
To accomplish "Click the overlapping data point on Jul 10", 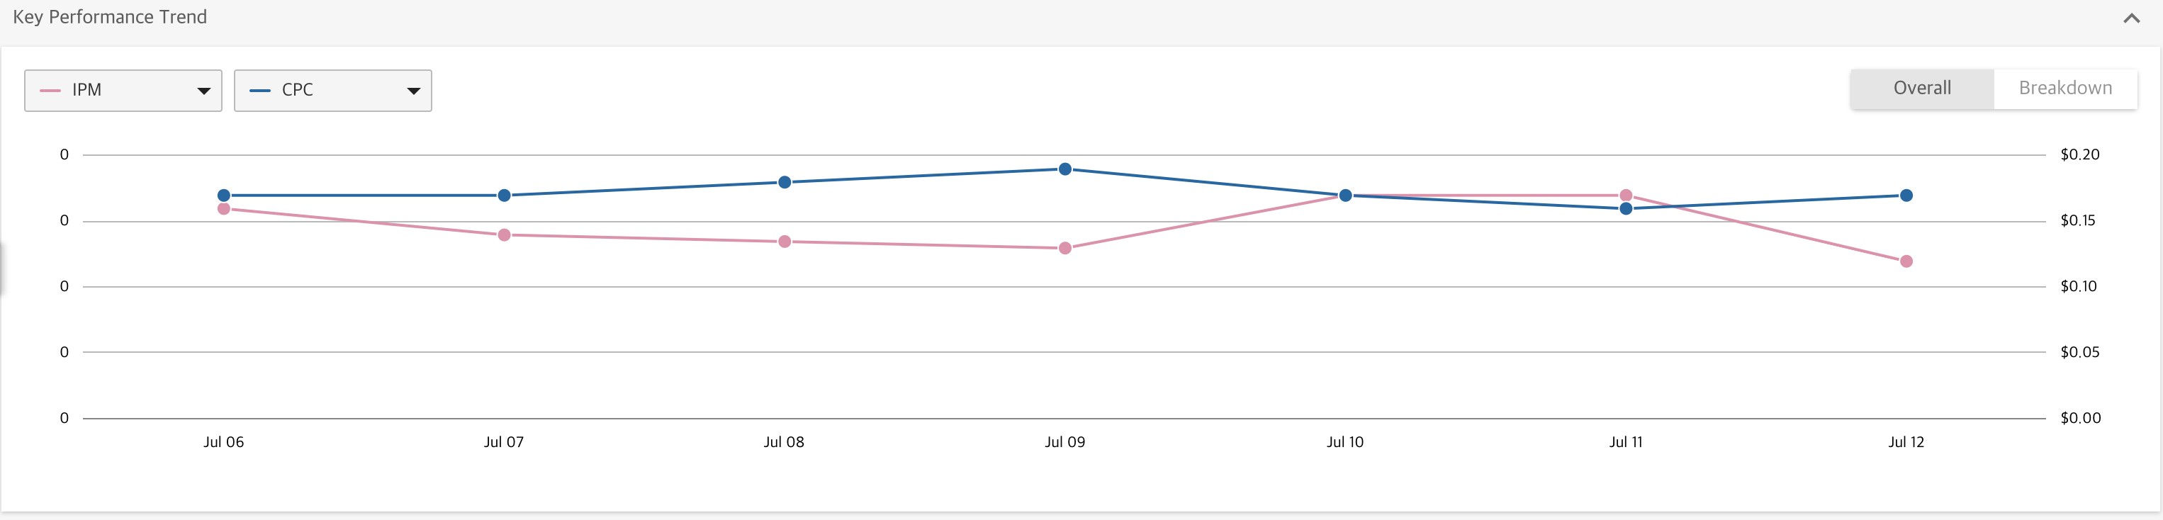I will tap(1345, 196).
